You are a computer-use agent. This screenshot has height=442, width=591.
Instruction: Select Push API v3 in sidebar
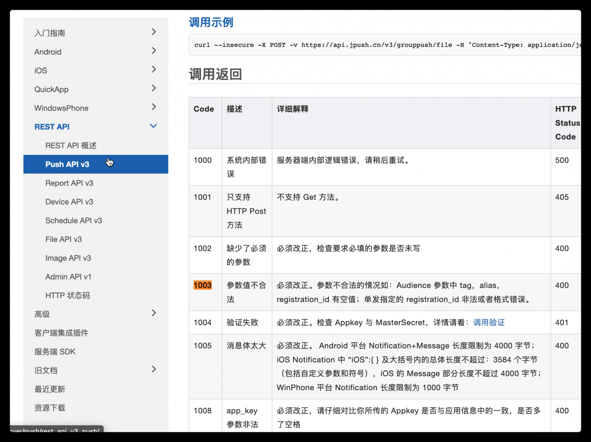96,164
